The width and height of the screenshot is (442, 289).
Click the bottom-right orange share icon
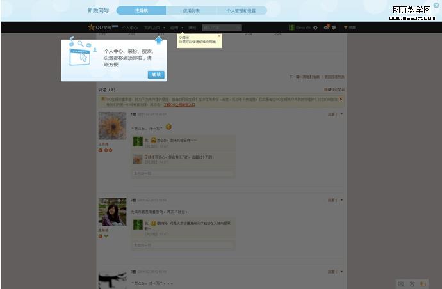[423, 284]
